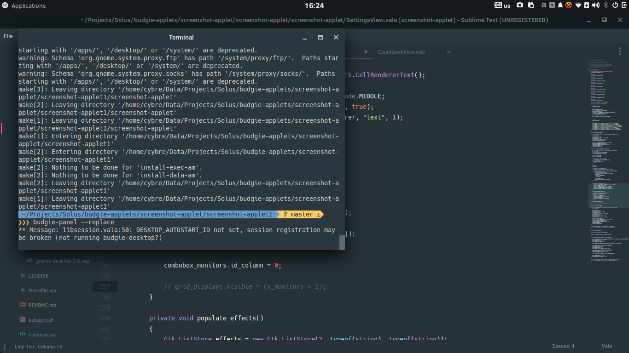This screenshot has height=353, width=629.
Task: Open Makefile.am in the sidebar
Action: 42,290
